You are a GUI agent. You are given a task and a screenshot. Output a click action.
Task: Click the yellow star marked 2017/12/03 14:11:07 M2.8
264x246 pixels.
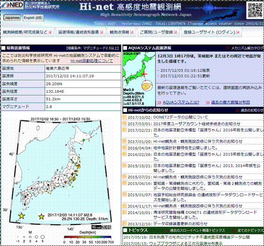click(x=42, y=217)
